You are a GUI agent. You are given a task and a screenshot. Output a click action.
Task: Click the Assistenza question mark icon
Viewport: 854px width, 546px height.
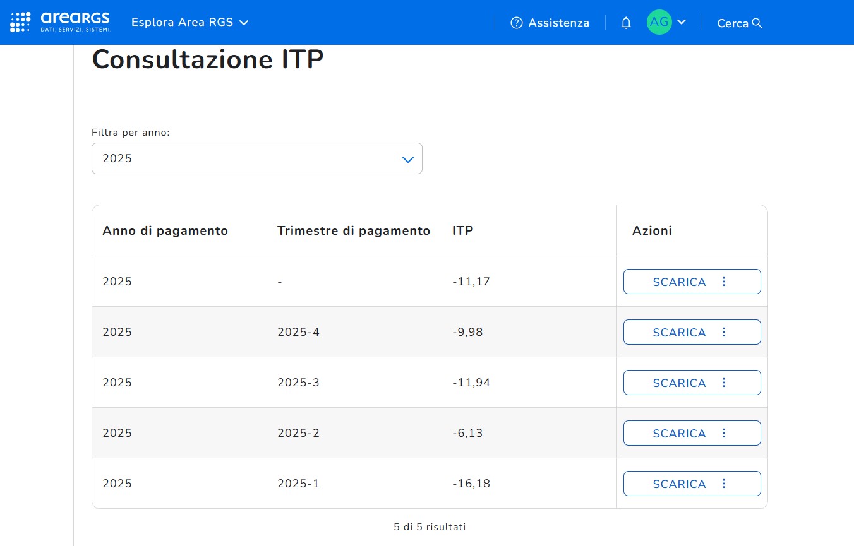pyautogui.click(x=517, y=23)
